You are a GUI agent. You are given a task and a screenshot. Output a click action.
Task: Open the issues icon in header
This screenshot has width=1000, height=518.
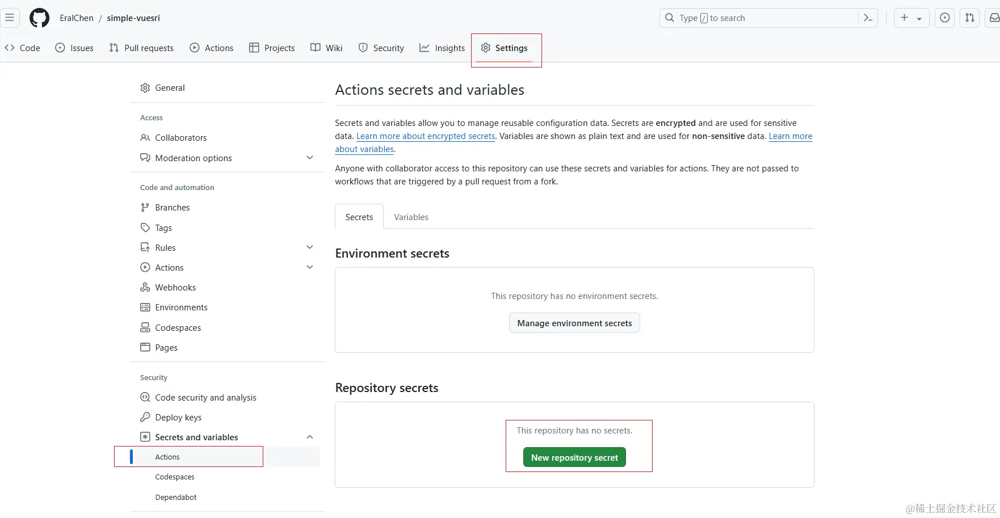944,18
